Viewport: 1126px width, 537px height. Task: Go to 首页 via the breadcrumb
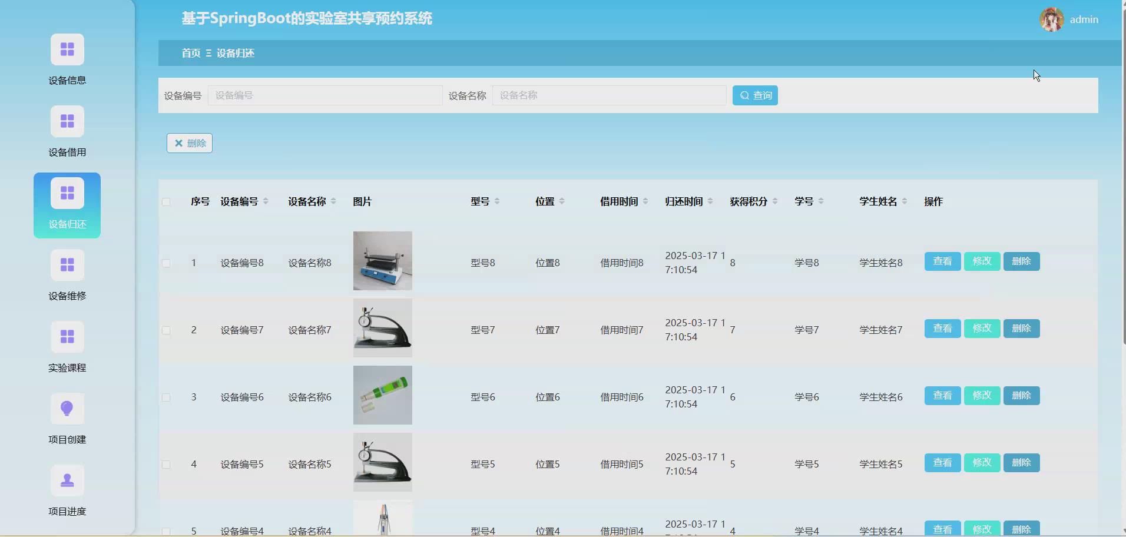(x=191, y=53)
